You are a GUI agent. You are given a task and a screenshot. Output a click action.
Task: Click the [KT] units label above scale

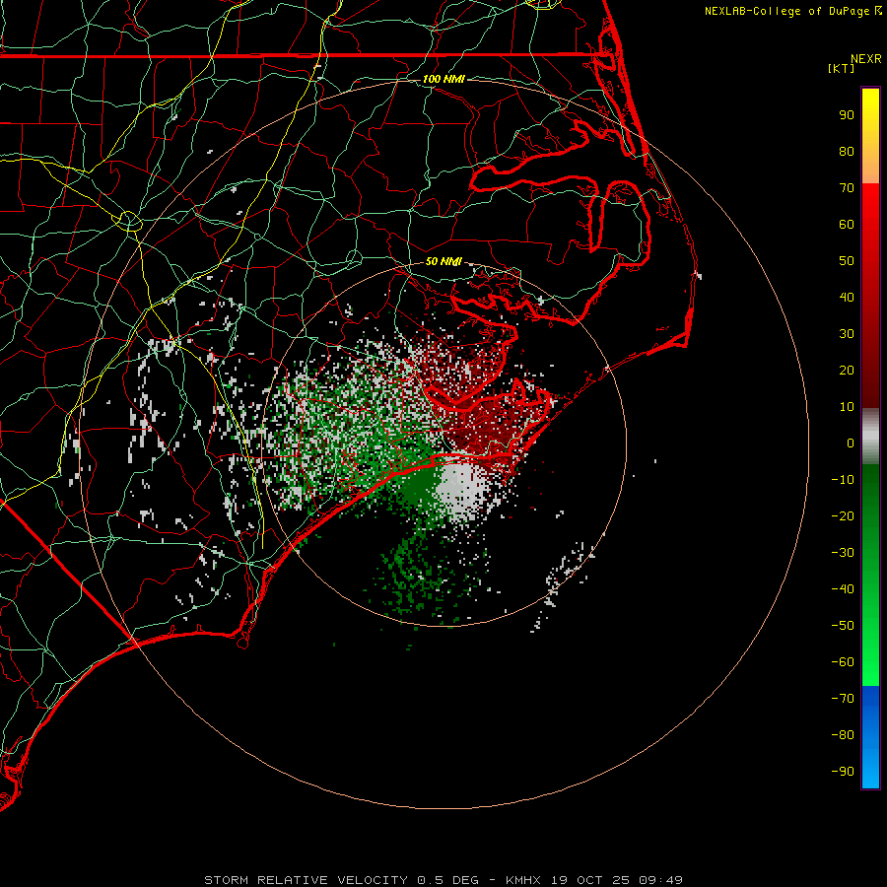pyautogui.click(x=842, y=68)
